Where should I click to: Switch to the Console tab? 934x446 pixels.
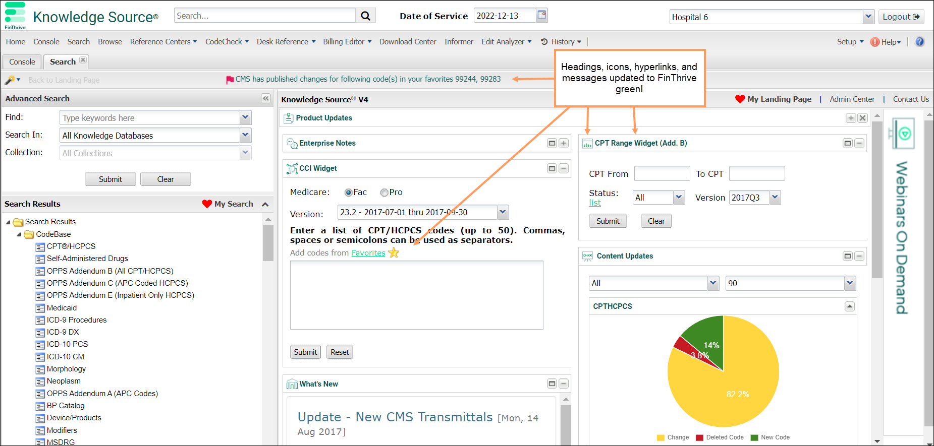(22, 61)
